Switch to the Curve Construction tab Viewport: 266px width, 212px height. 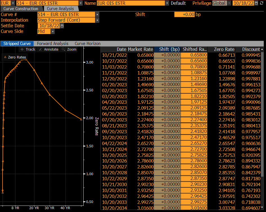tap(20, 8)
